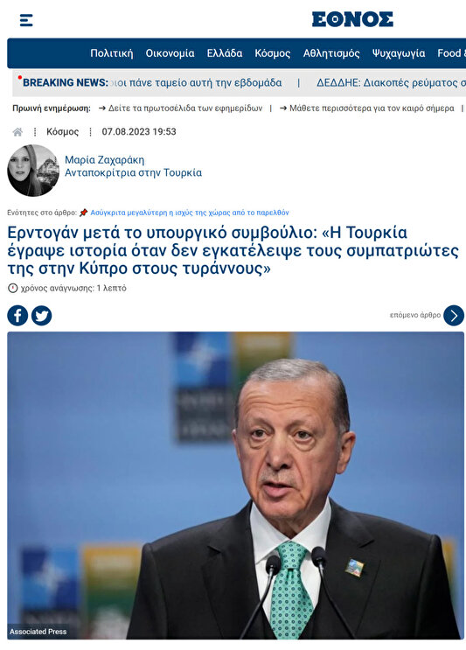Click the reading time clock icon

tap(13, 288)
